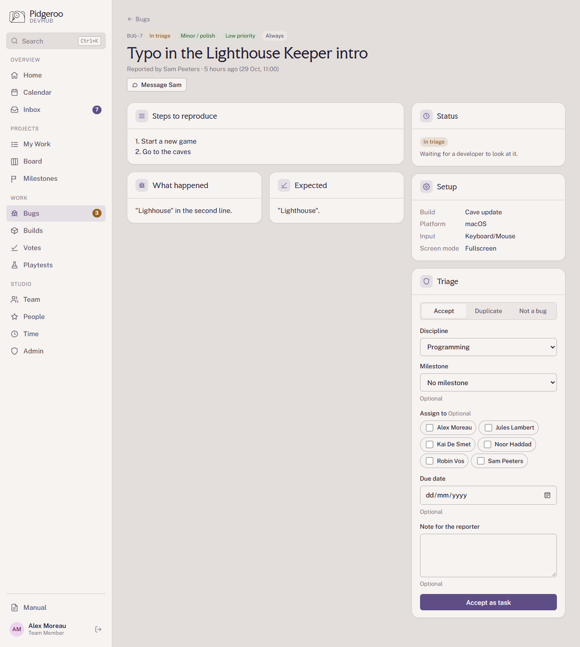Image resolution: width=580 pixels, height=647 pixels.
Task: Open Votes via its checkmark icon
Action: pyautogui.click(x=14, y=248)
